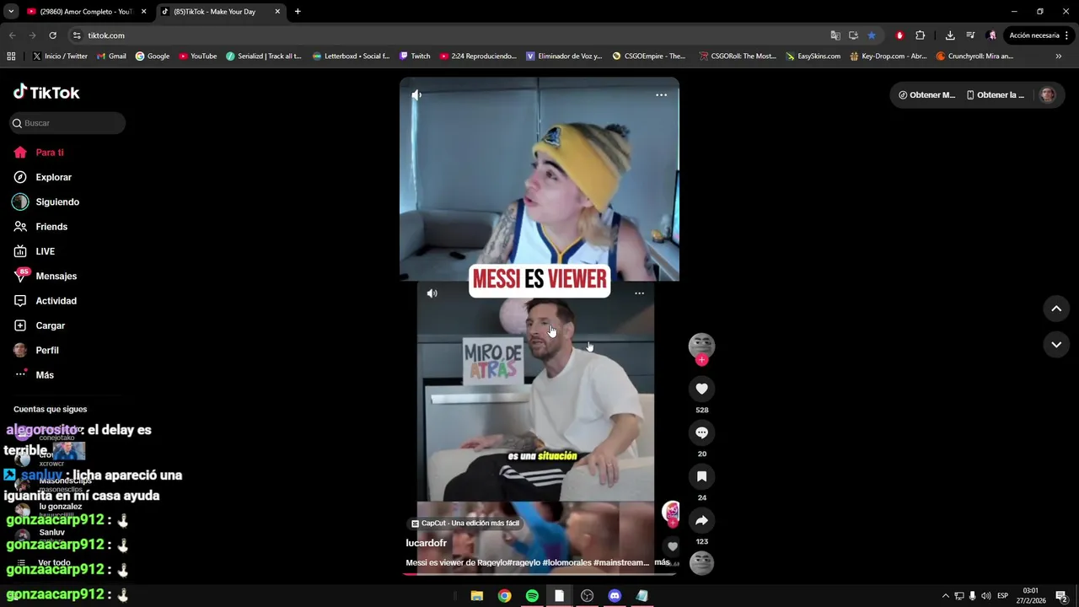Share the video using arrow icon
The height and width of the screenshot is (607, 1079).
tap(701, 520)
